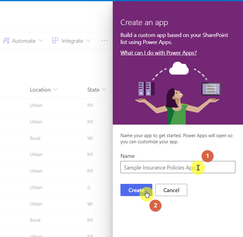243x237 pixels.
Task: Click the Urban cell in the IL row
Action: pos(36,188)
